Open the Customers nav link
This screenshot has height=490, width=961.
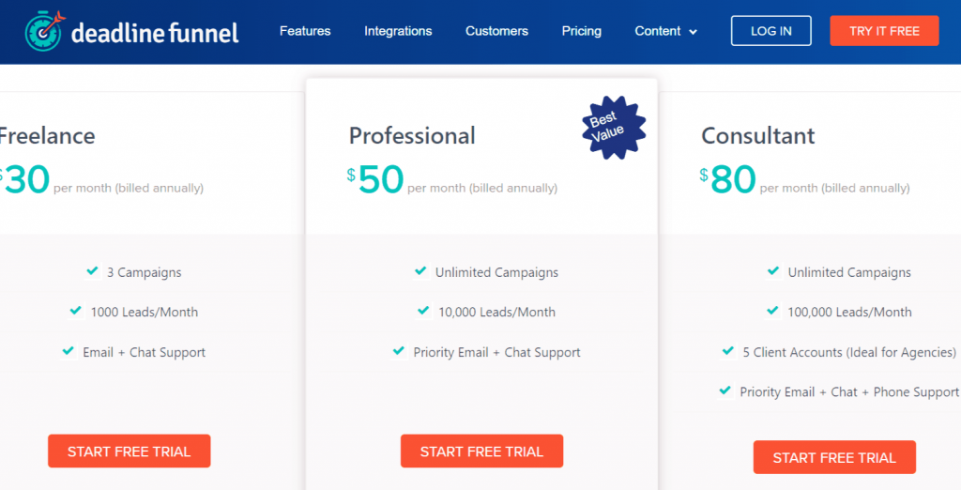tap(496, 31)
